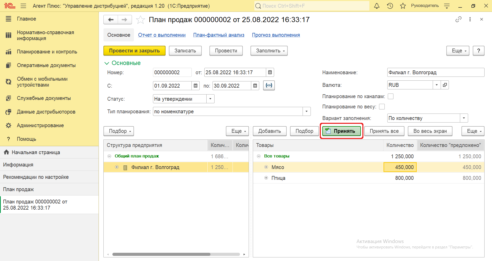This screenshot has width=492, height=261.
Task: Click the get link chain icon
Action: point(458,20)
